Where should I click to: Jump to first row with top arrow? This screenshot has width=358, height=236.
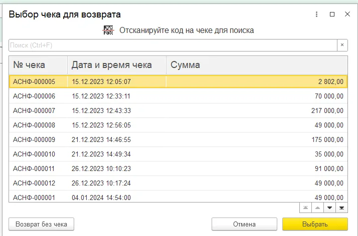(305, 207)
